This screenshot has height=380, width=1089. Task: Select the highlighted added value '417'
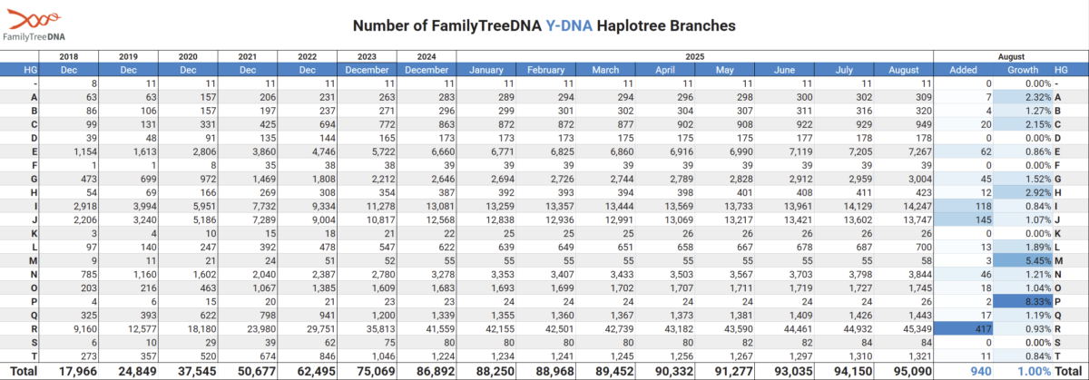(963, 331)
